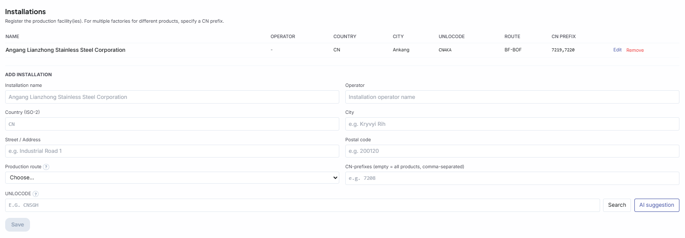The image size is (685, 238).
Task: Open the Production route dropdown
Action: tap(172, 178)
